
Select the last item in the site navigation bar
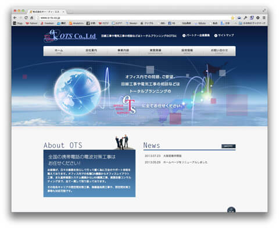pyautogui.click(x=219, y=51)
